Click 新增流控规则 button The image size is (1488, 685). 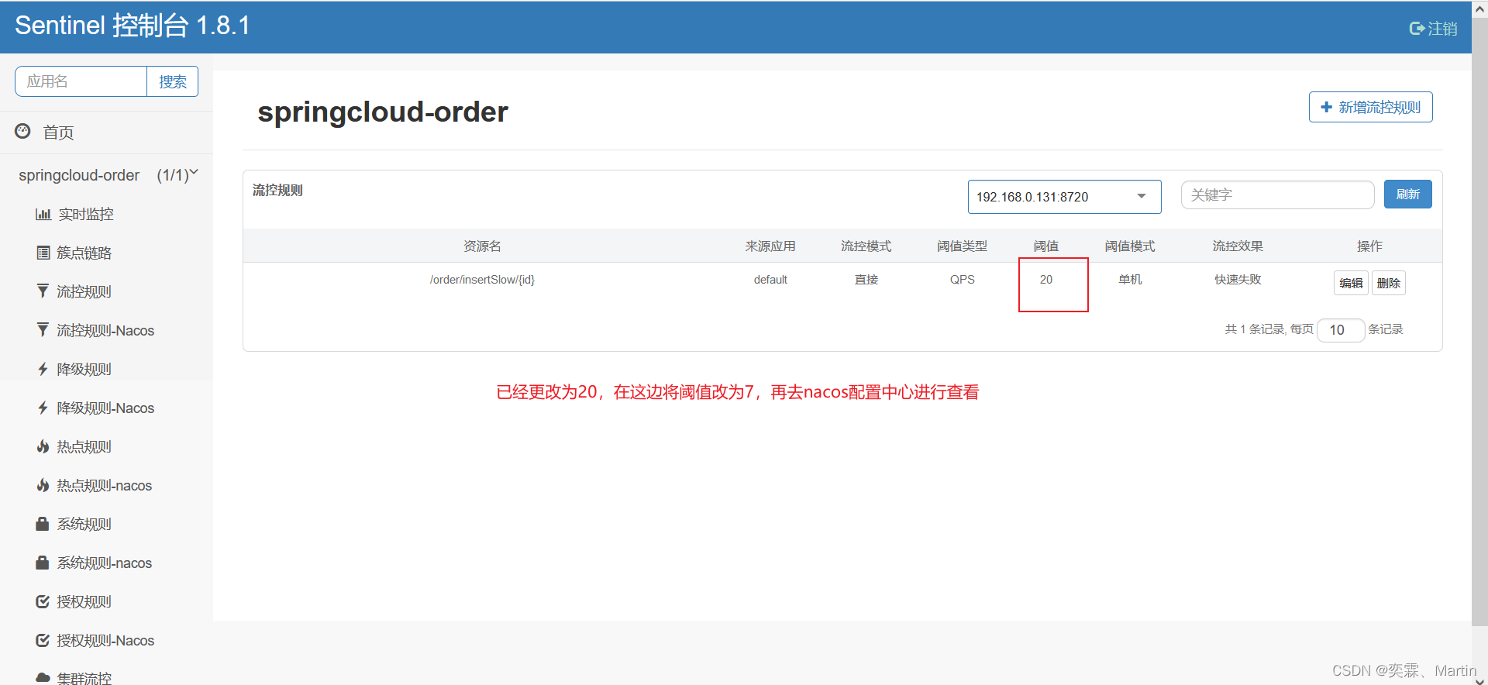tap(1370, 107)
